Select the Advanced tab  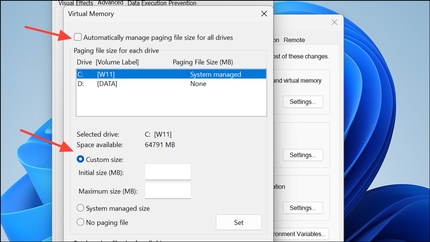pos(110,2)
